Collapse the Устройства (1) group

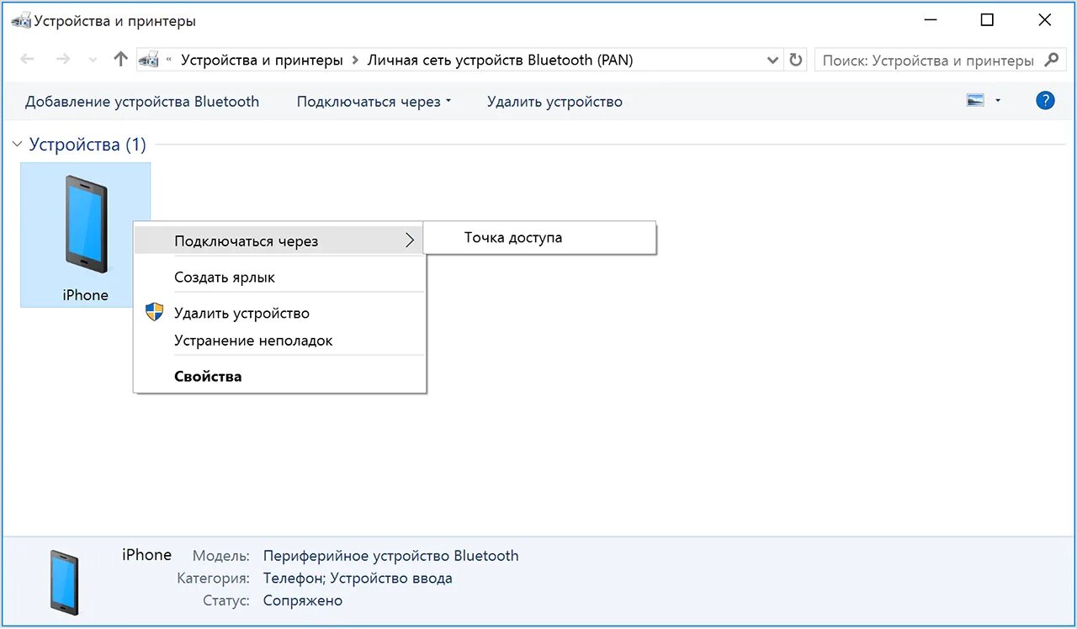pyautogui.click(x=17, y=145)
